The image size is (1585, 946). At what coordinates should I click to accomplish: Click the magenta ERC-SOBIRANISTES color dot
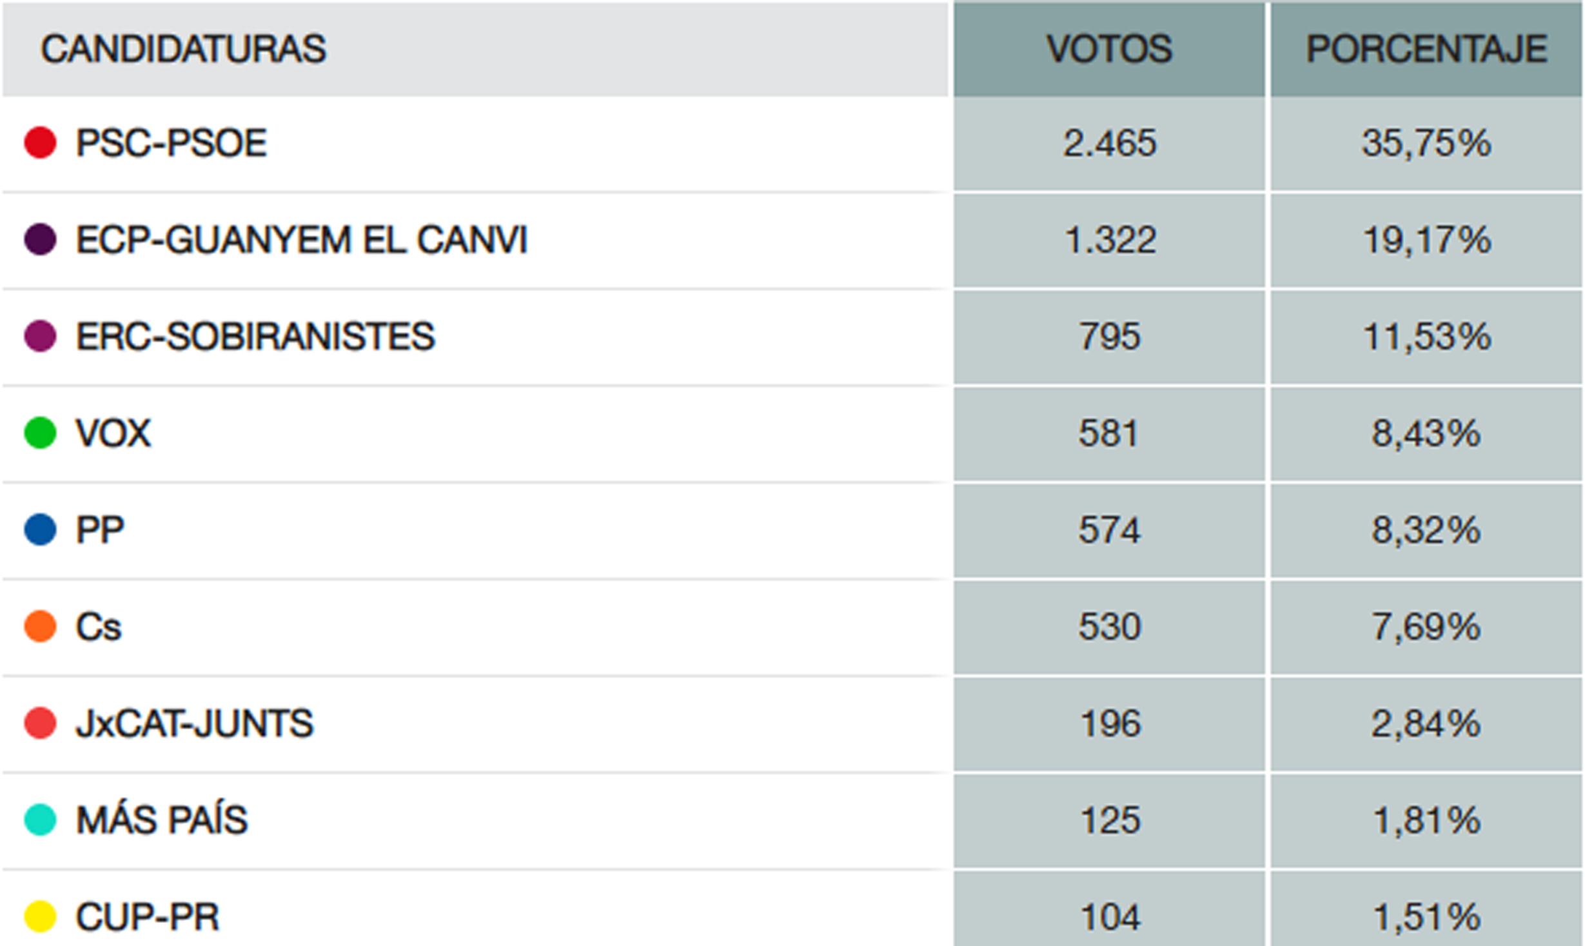click(40, 336)
